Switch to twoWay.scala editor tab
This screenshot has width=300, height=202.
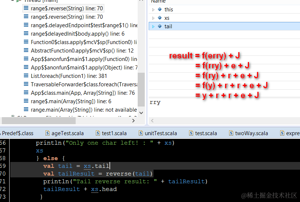(249, 133)
